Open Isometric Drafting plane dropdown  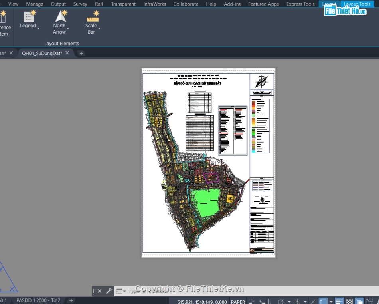click(305, 302)
